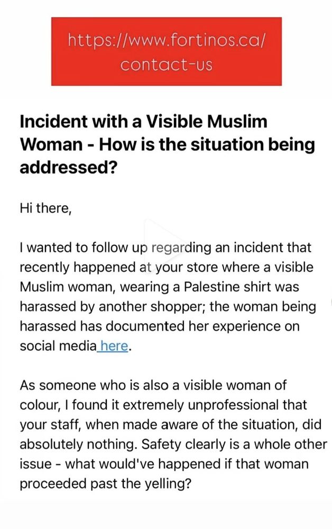Click the 'Incident with a Visible Muslim' heading line
The width and height of the screenshot is (332, 529).
pos(144,122)
